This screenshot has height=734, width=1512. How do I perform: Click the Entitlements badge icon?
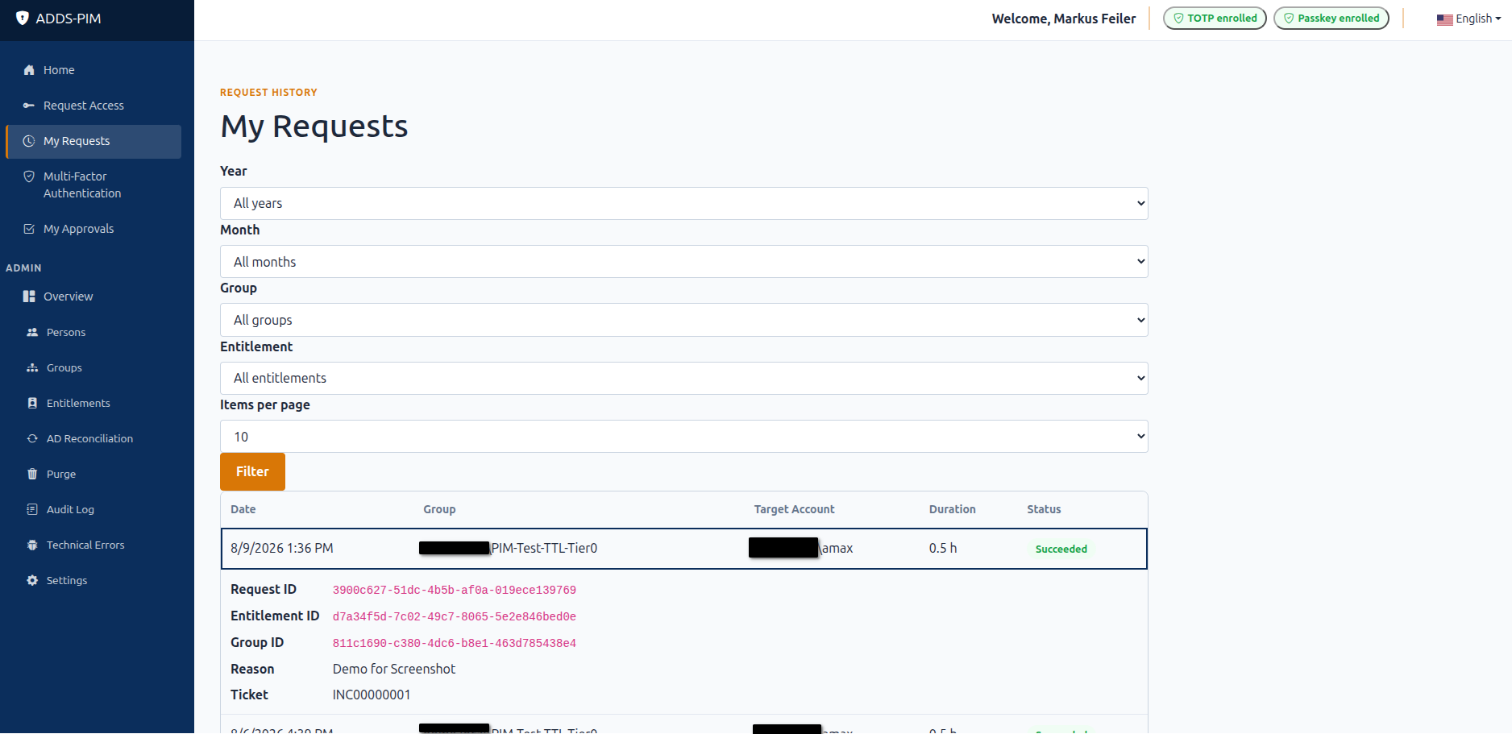[x=32, y=403]
